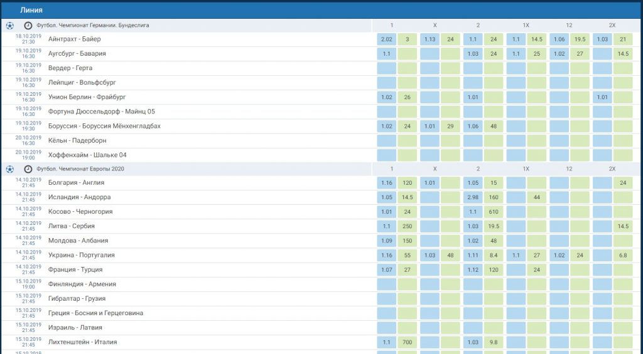
Task: Select the 150 odds for Молдова - Албания
Action: pyautogui.click(x=407, y=241)
